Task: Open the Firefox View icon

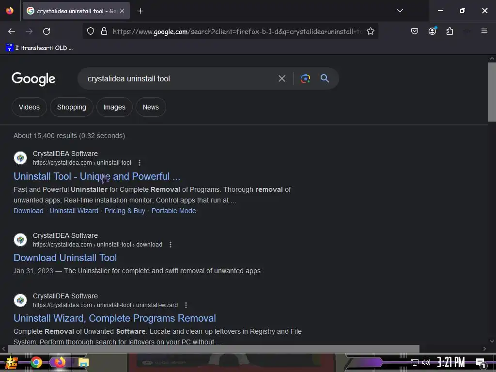Action: click(10, 11)
